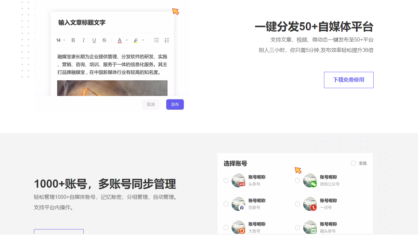Viewport: 418px width, 235px height.
Task: Open the font size 14 dropdown
Action: point(61,40)
